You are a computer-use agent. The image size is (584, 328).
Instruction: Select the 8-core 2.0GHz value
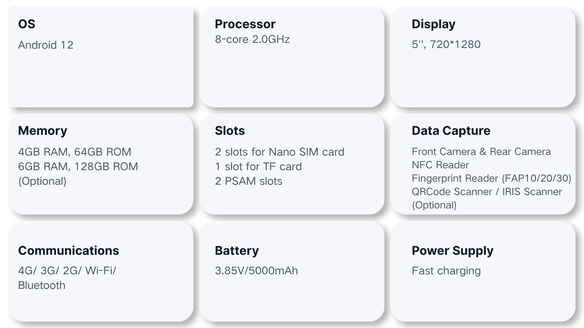coord(252,39)
